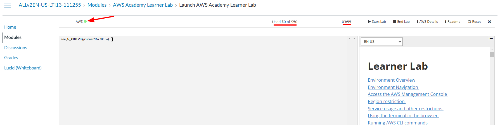This screenshot has width=500, height=125.
Task: Toggle fullscreen with the expand icon
Action: 490,22
